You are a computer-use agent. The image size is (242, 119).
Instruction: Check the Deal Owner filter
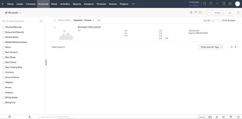(4, 63)
